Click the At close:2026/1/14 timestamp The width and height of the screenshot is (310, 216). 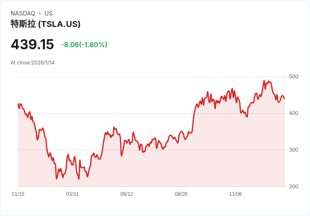[x=32, y=63]
